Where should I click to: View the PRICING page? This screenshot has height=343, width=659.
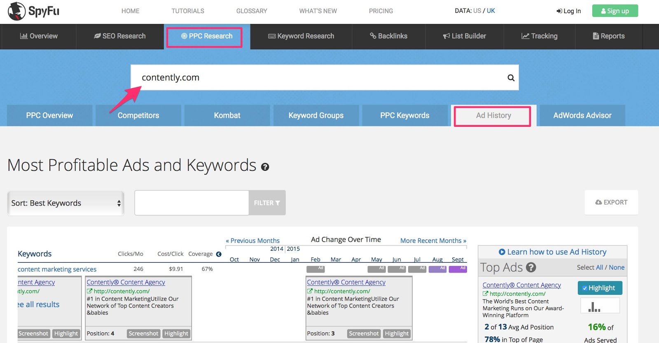[381, 11]
